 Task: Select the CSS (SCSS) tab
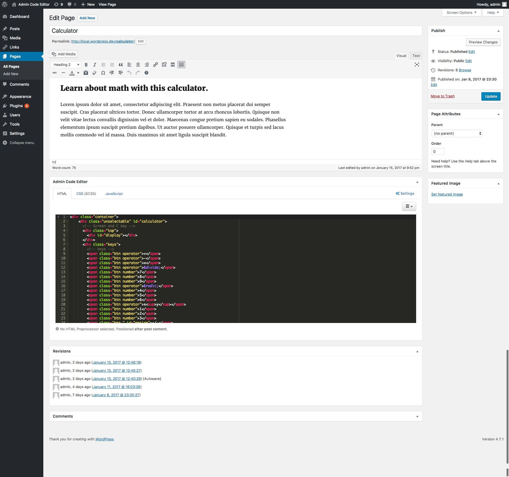pos(86,194)
